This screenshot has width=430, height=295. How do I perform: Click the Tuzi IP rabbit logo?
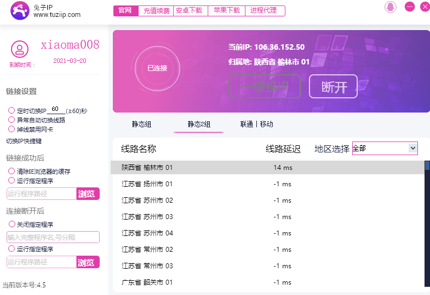pyautogui.click(x=20, y=11)
